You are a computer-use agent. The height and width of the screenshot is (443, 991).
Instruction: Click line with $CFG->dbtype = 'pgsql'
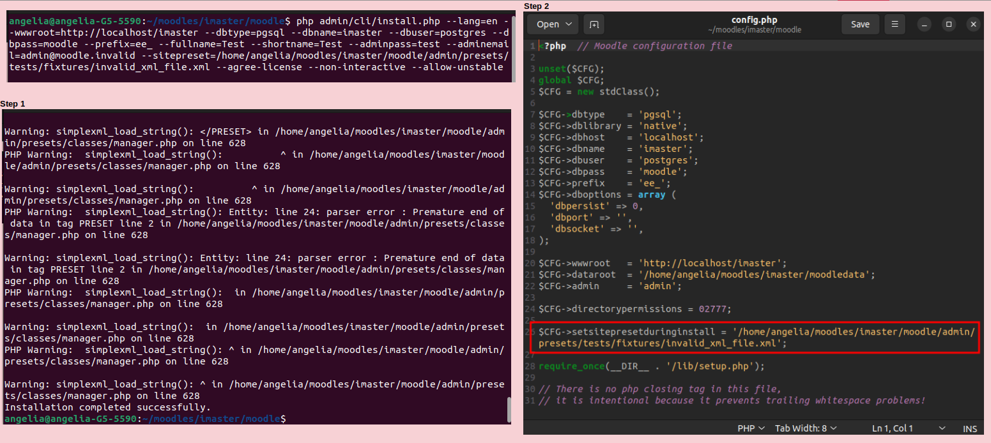click(x=610, y=114)
